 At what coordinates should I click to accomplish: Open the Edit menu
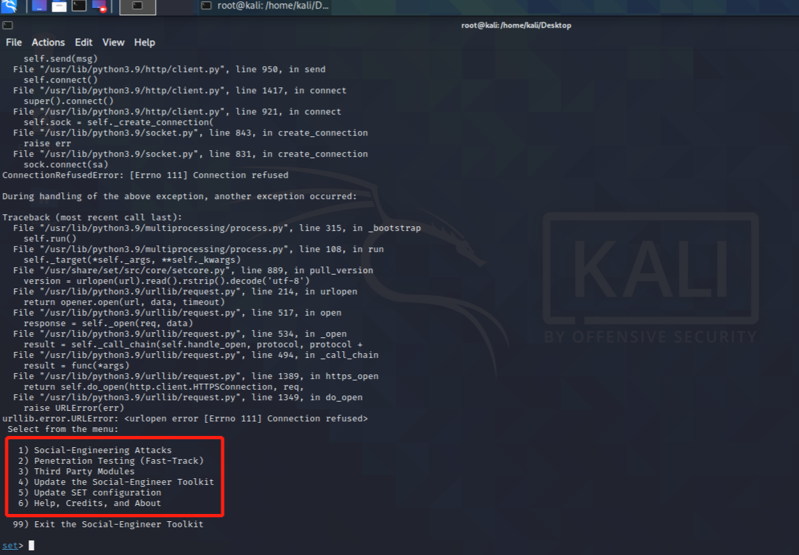click(x=83, y=42)
